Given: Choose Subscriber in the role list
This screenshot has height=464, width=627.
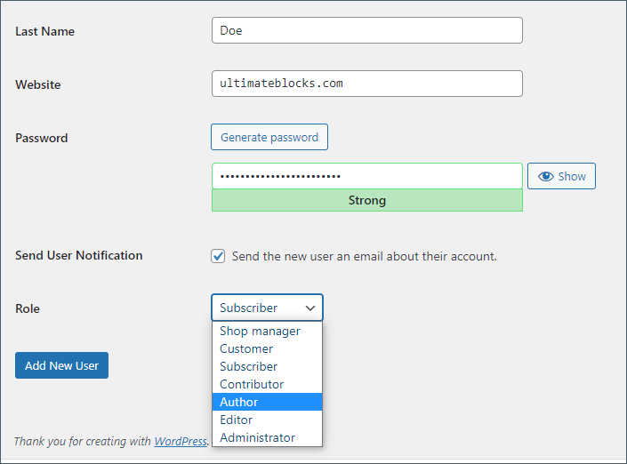Looking at the screenshot, I should click(249, 366).
